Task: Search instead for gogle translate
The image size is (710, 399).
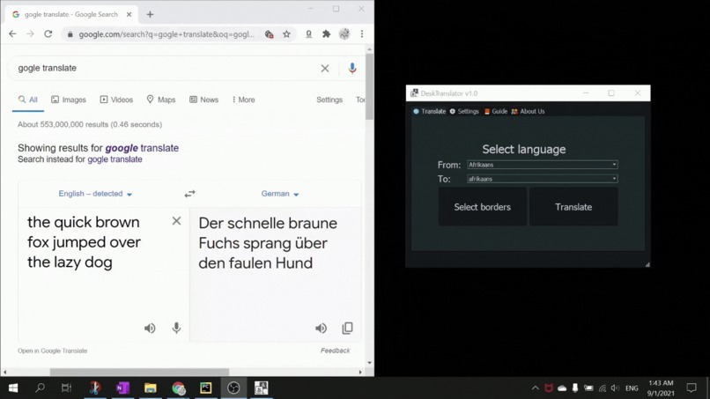Action: 115,159
